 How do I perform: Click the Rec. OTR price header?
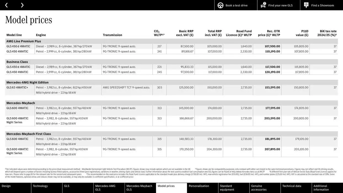(x=269, y=33)
